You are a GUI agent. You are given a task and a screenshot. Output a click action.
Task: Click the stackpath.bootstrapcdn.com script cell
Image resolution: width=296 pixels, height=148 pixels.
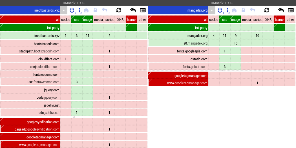point(109,51)
